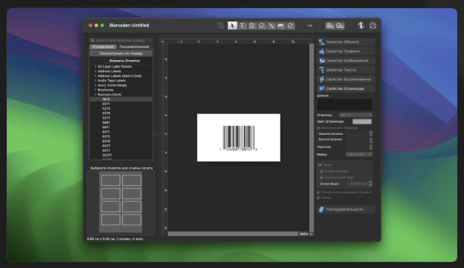Open the info inspector icon
The image size is (464, 268).
click(x=361, y=25)
